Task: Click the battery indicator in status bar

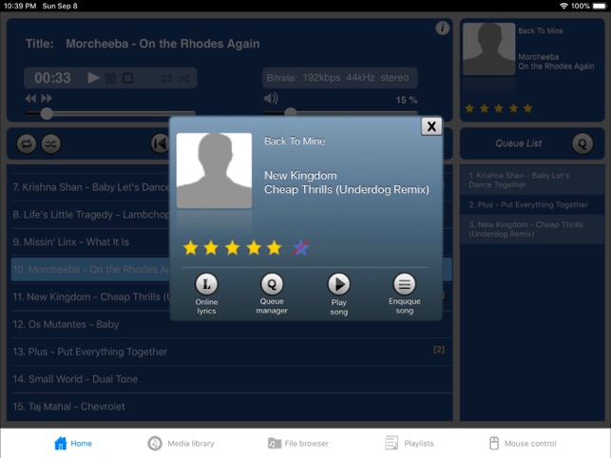Action: [x=600, y=6]
